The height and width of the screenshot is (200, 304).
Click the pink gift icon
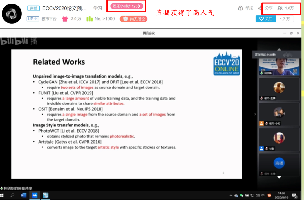65,19
